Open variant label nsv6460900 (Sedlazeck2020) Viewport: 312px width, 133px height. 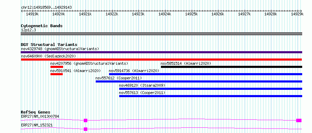48,56
